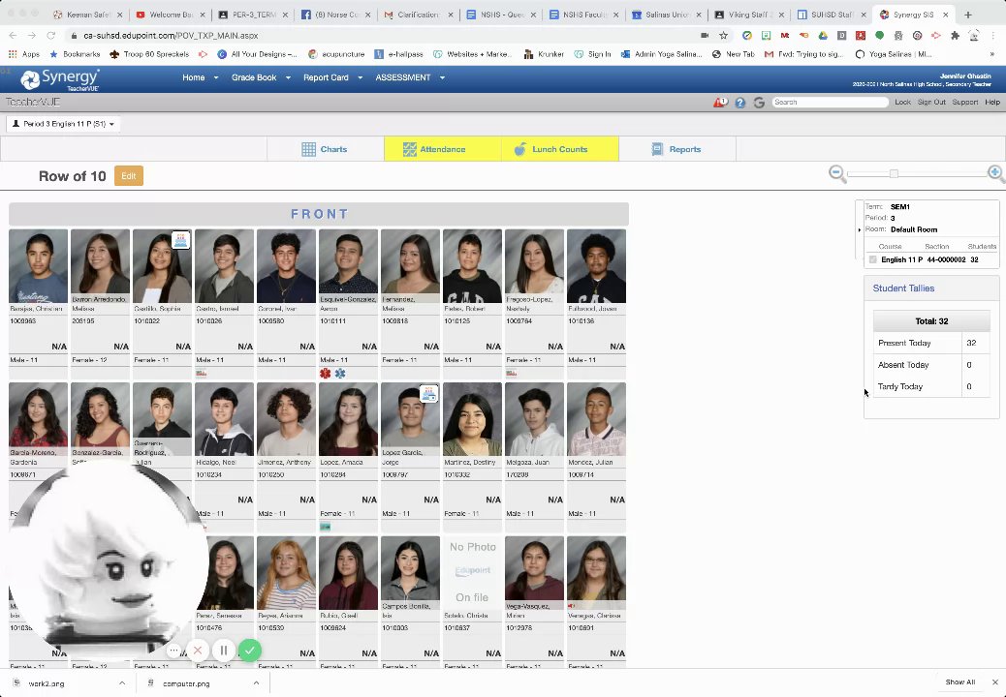
Task: Click the small flag icon under Fregoso-Lopez
Action: tap(511, 373)
